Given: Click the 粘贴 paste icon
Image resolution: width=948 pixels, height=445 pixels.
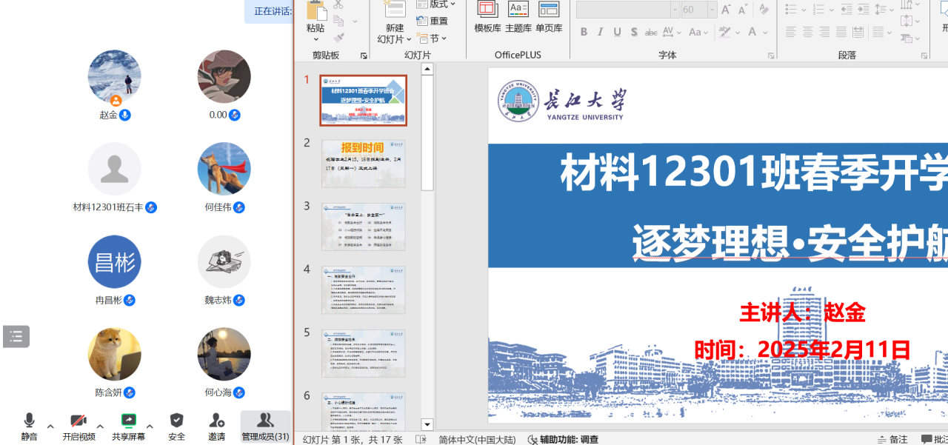Looking at the screenshot, I should 316,11.
